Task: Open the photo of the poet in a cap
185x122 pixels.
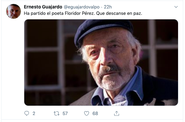Action: tap(101, 63)
